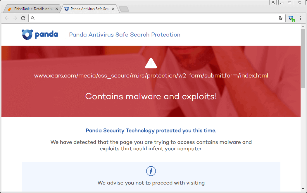Click the blocked xears.com URL text
Screen dimensions: 307x193
tap(151, 75)
